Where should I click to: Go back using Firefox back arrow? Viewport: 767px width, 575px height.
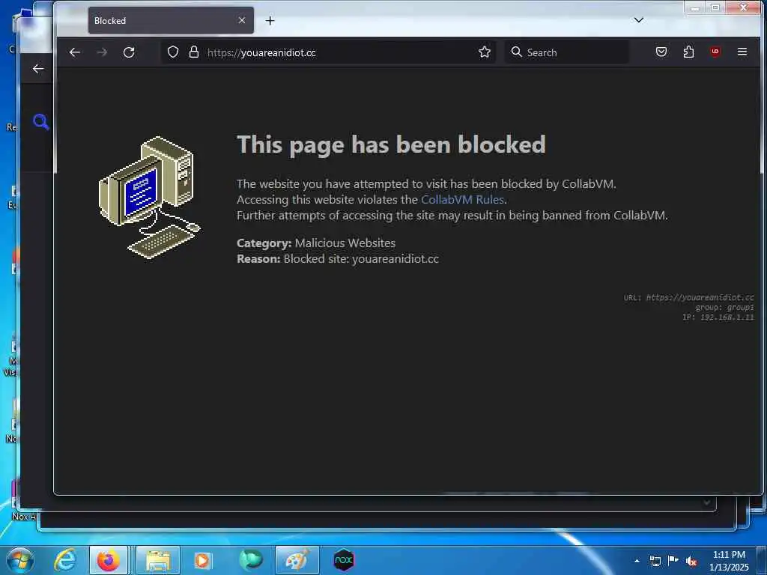coord(75,52)
